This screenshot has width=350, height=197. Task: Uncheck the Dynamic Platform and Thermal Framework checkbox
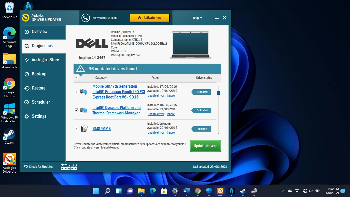[x=76, y=110]
